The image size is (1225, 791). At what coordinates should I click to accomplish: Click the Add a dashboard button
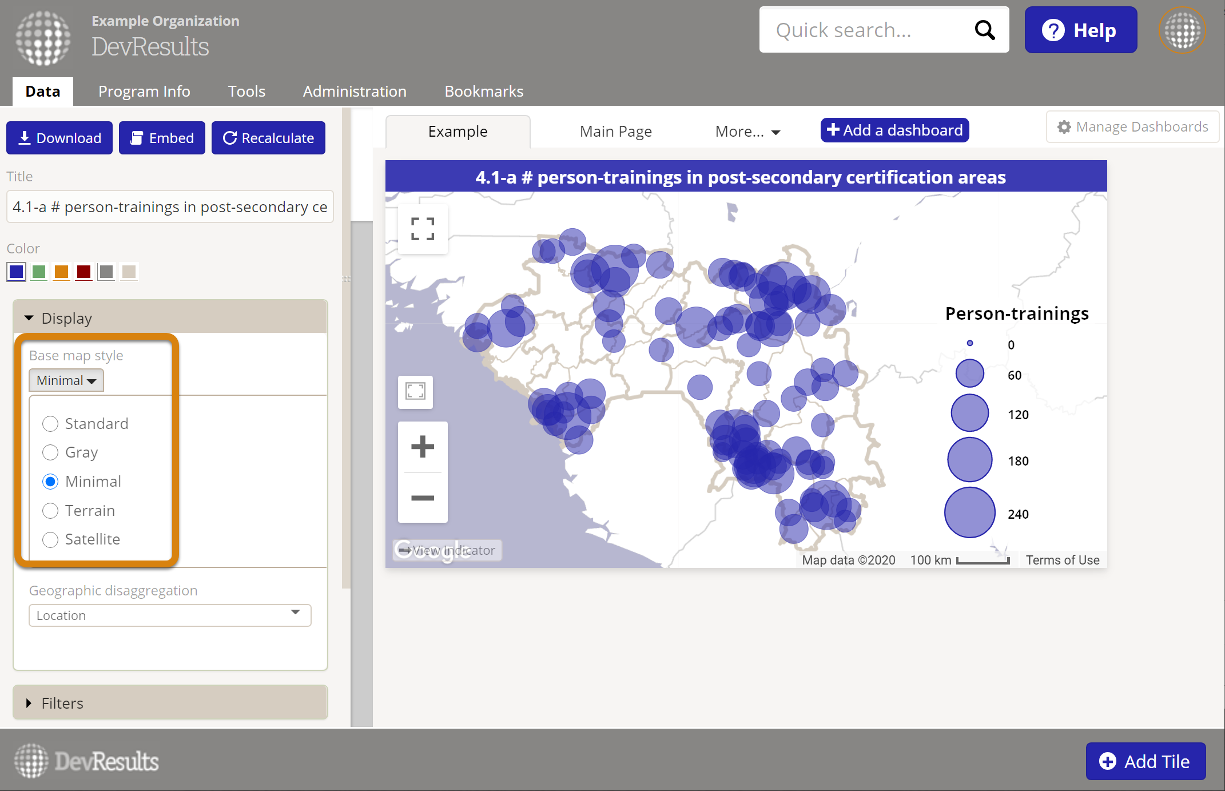(x=894, y=130)
